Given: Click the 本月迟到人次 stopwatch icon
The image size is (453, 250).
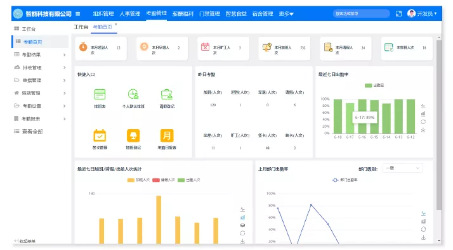Looking at the screenshot, I should coord(83,47).
